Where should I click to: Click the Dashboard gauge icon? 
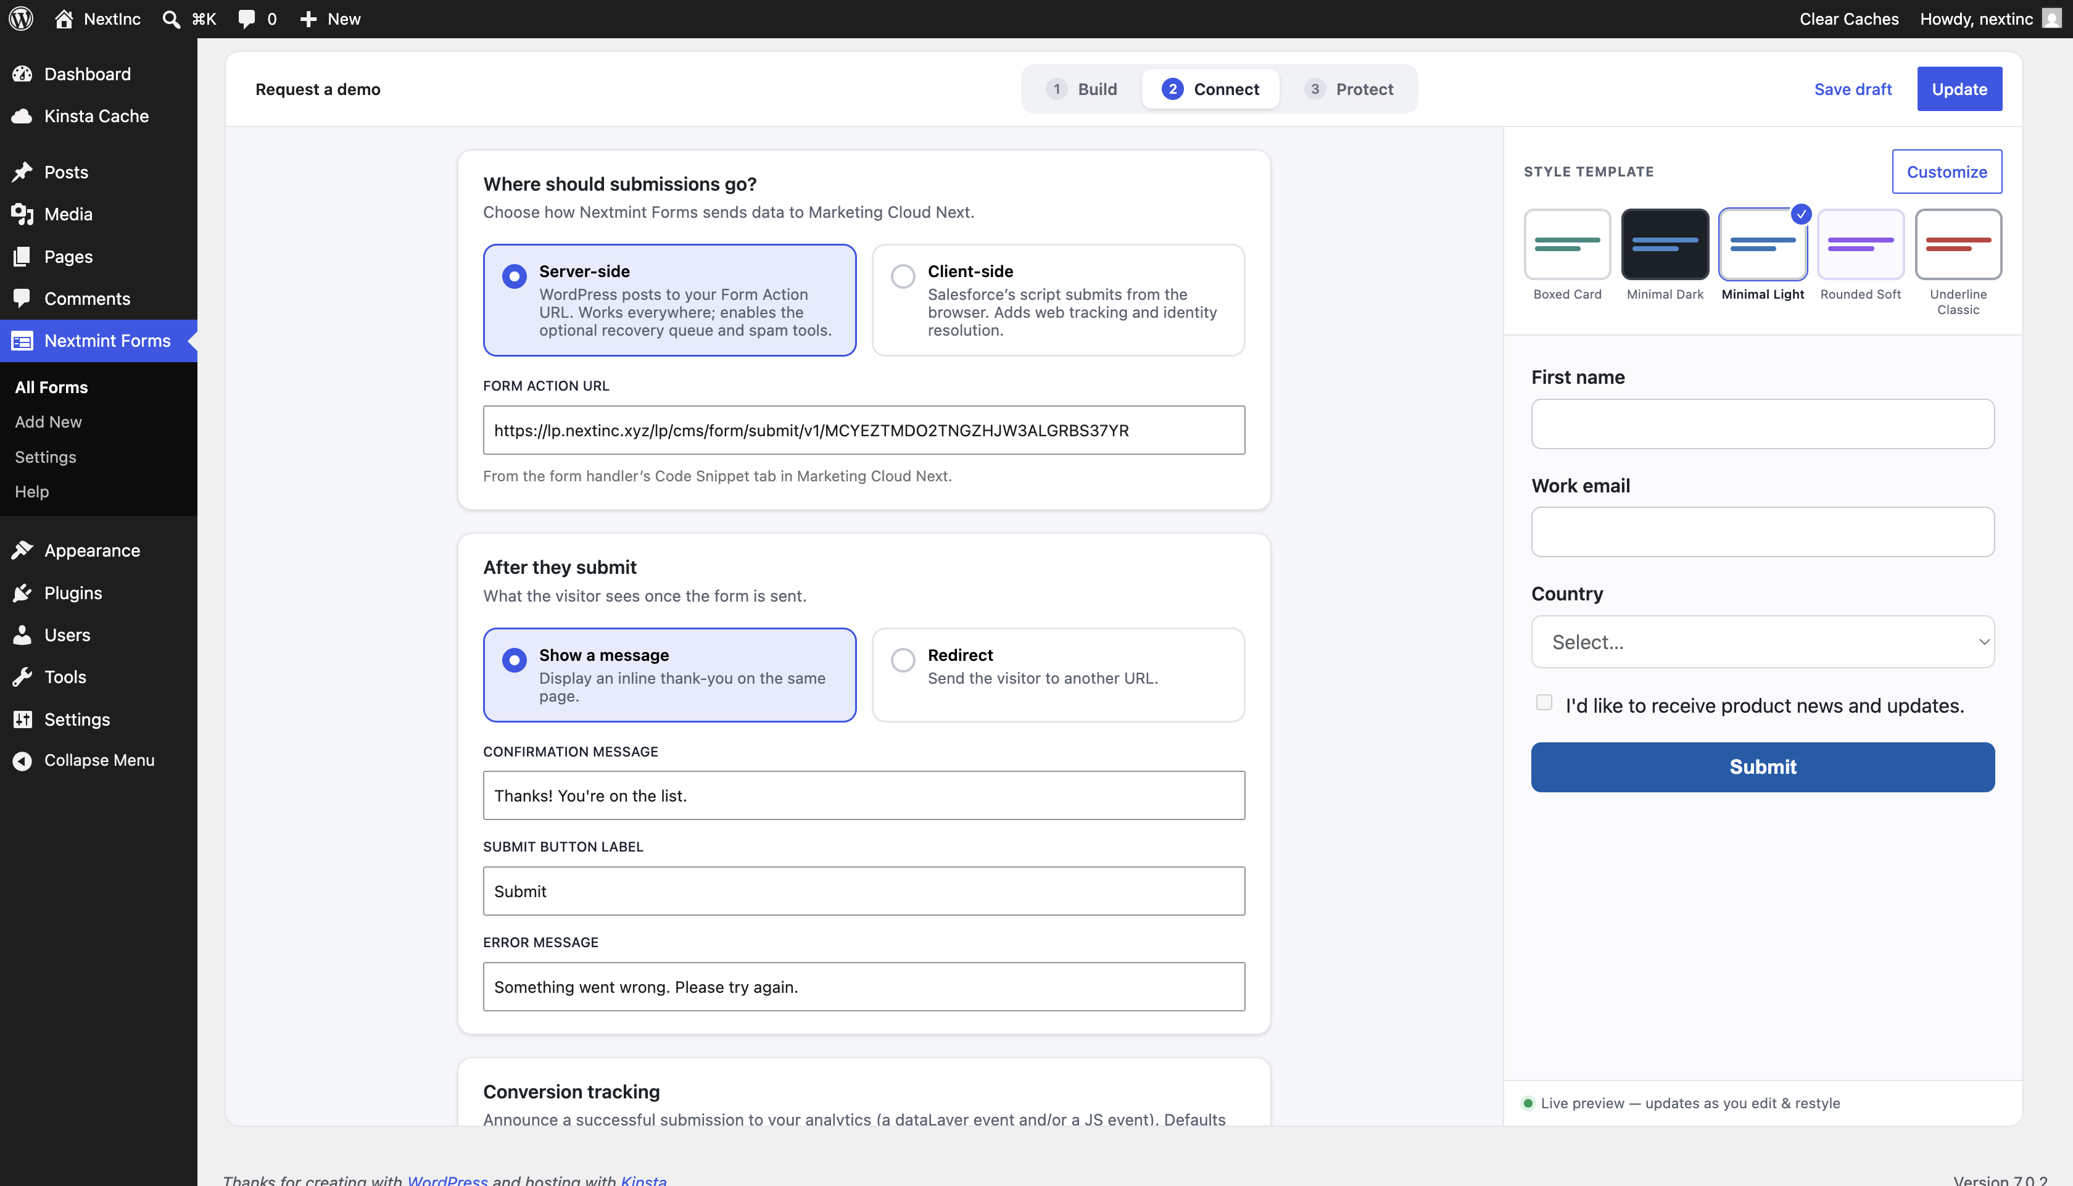tap(22, 74)
